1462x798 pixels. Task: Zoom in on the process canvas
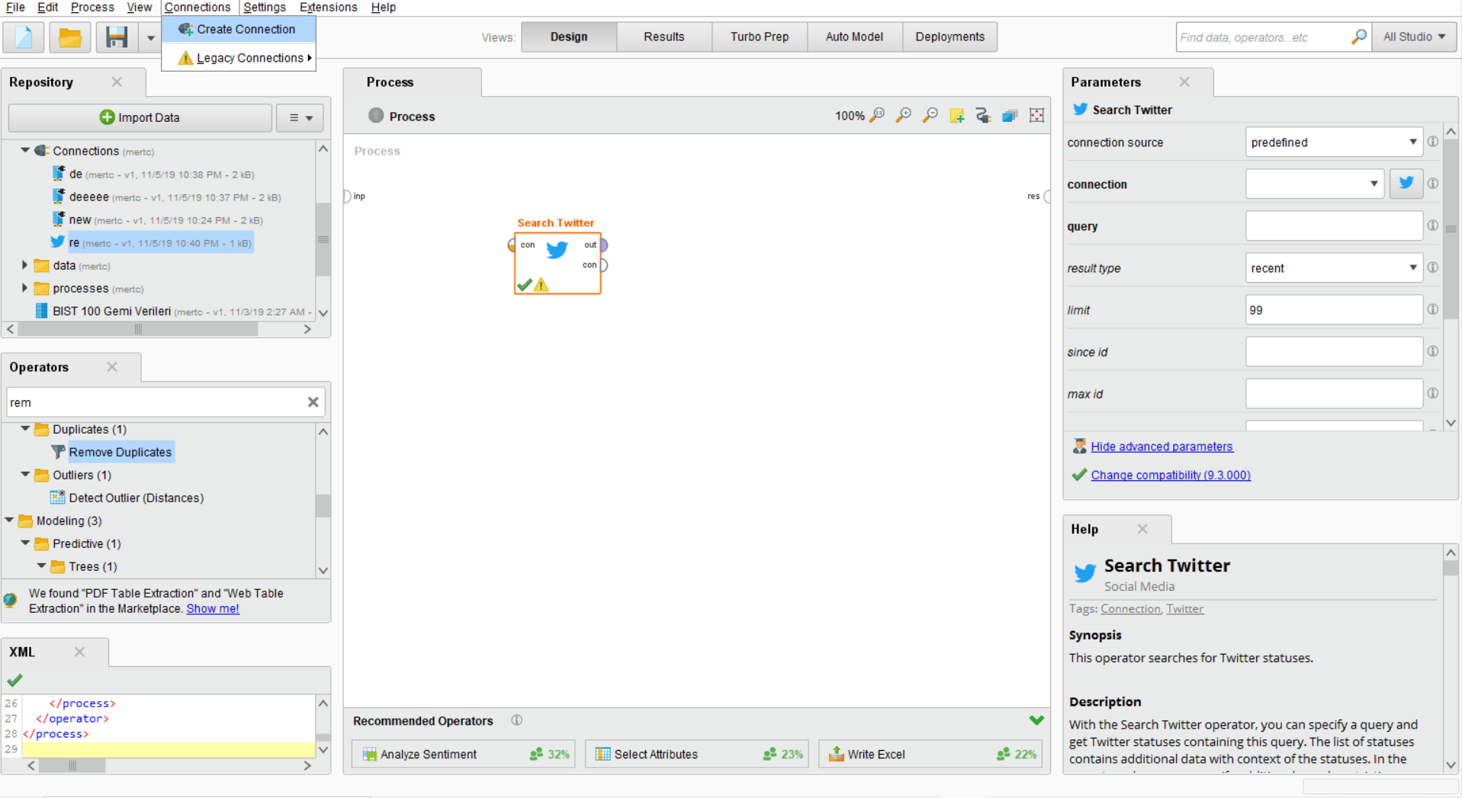(904, 115)
